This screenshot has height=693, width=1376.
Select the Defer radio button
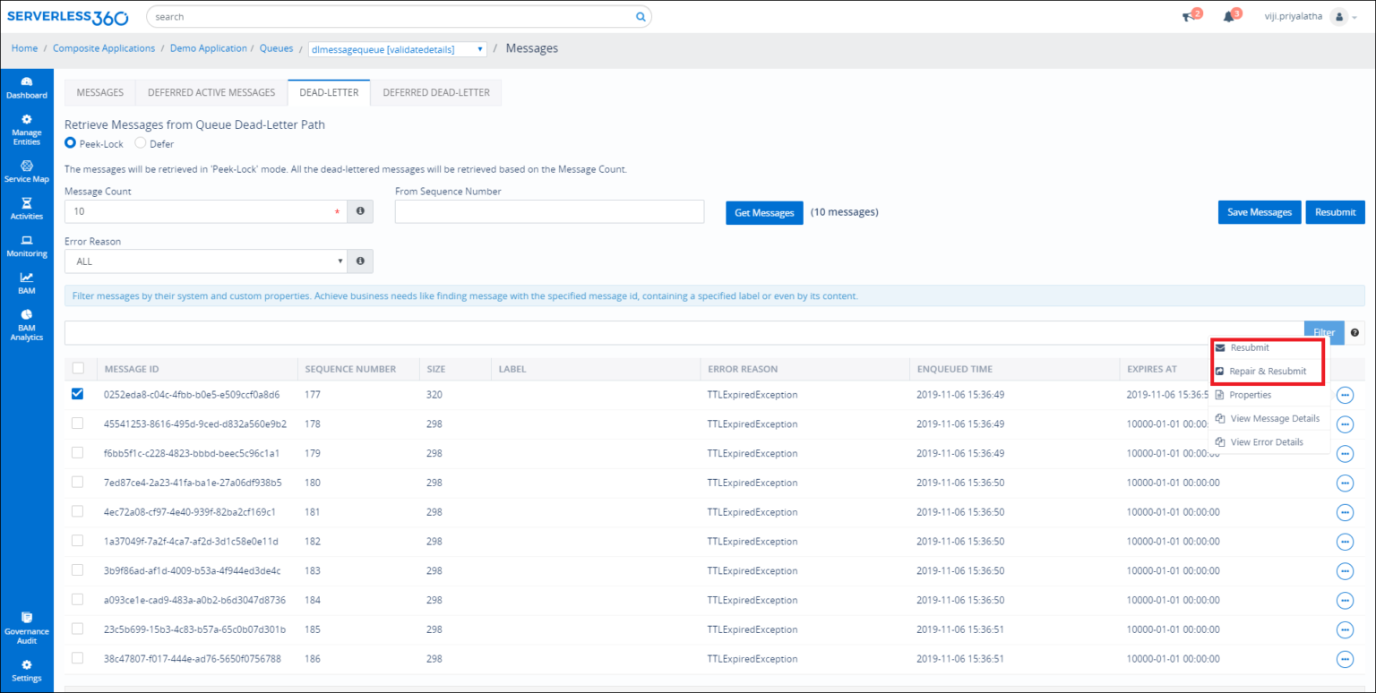tap(141, 143)
